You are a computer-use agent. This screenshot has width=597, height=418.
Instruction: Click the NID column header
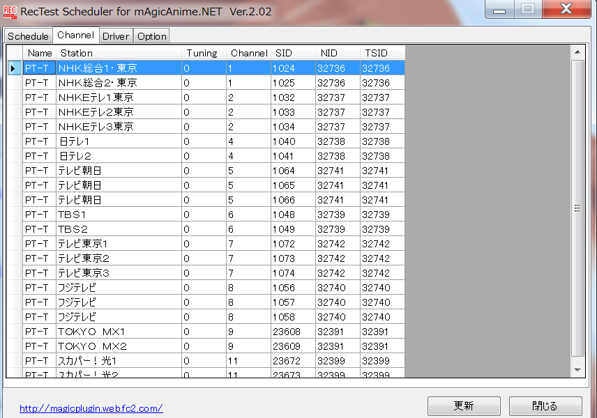pyautogui.click(x=338, y=53)
